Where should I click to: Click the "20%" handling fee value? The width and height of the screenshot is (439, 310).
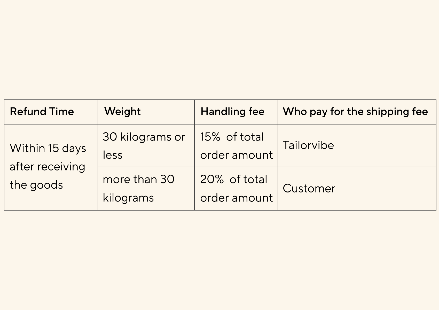pyautogui.click(x=212, y=179)
